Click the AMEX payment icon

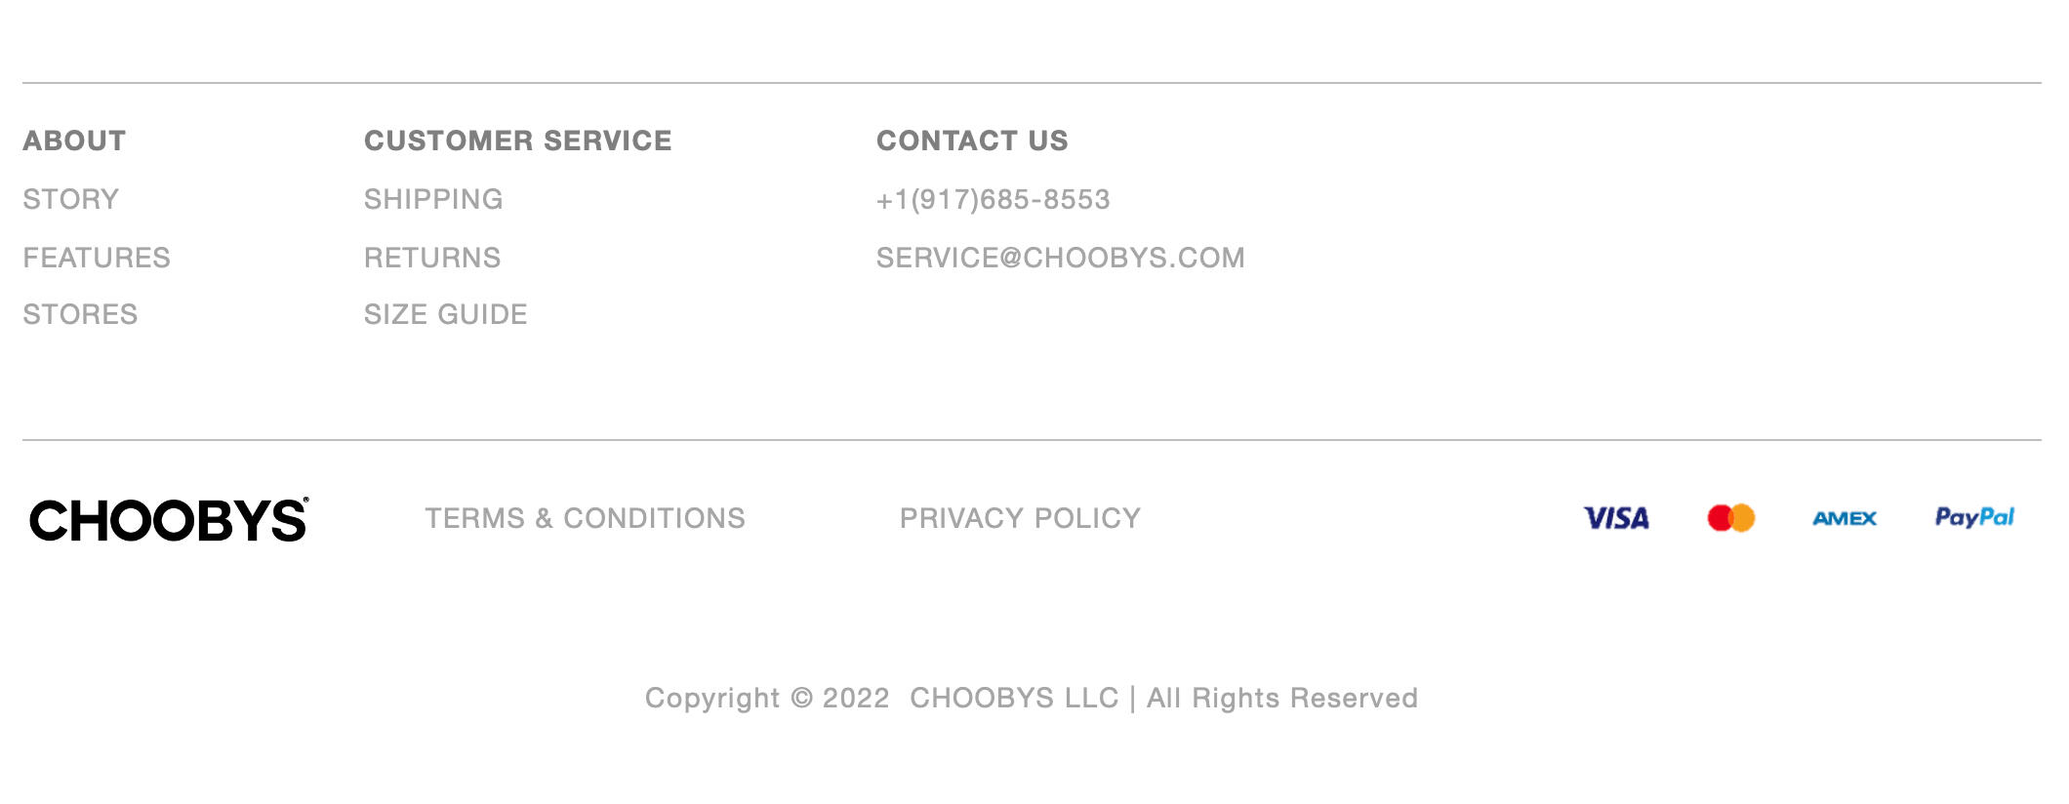(x=1844, y=518)
